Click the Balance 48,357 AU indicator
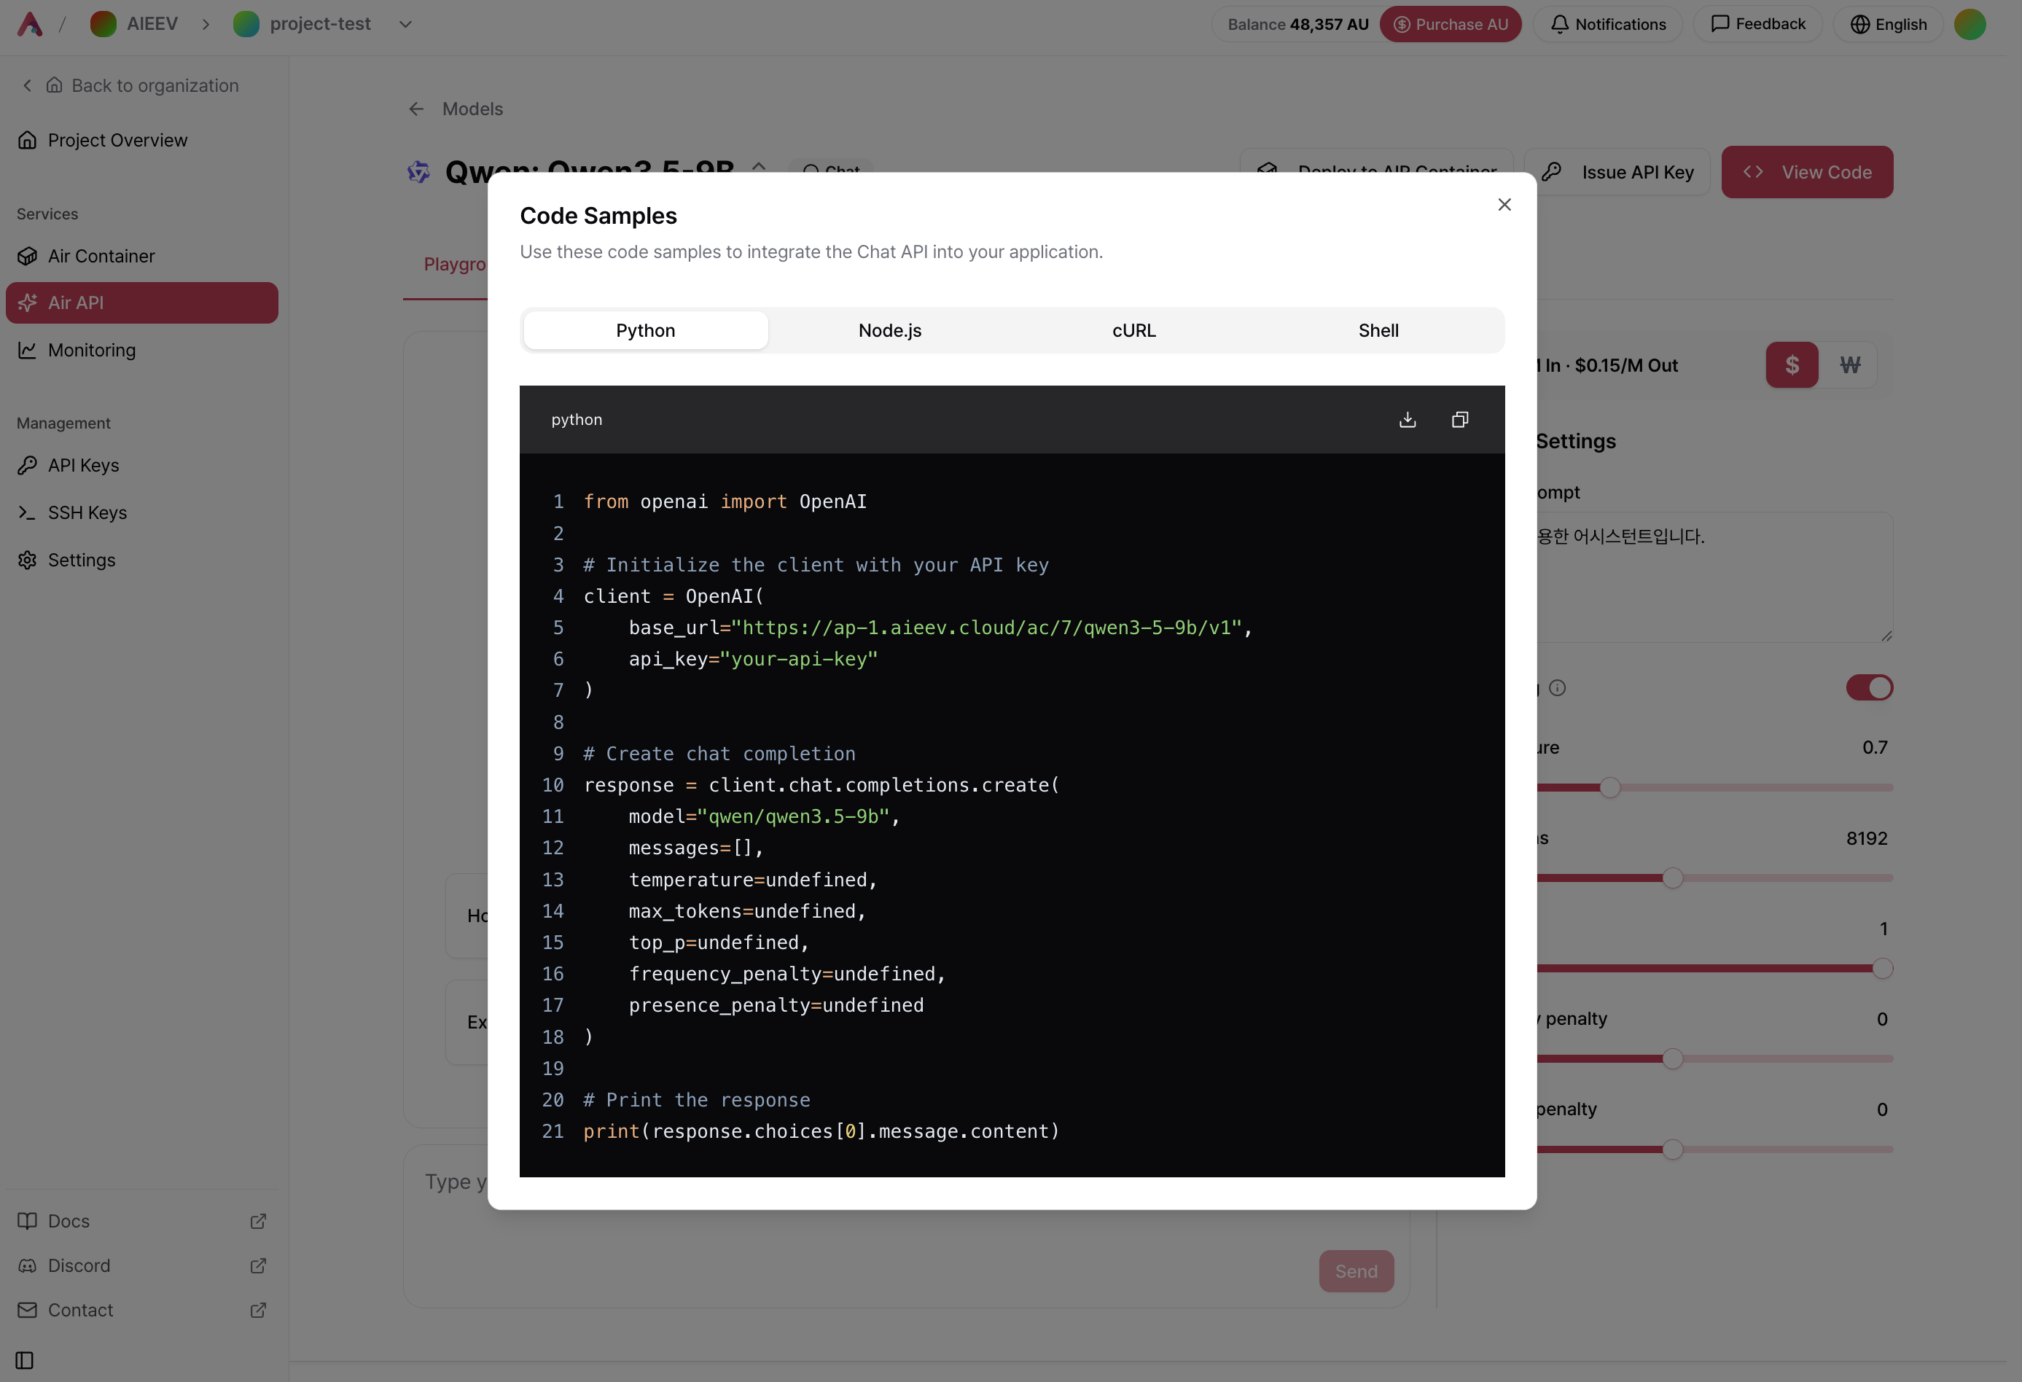This screenshot has height=1382, width=2022. 1297,24
